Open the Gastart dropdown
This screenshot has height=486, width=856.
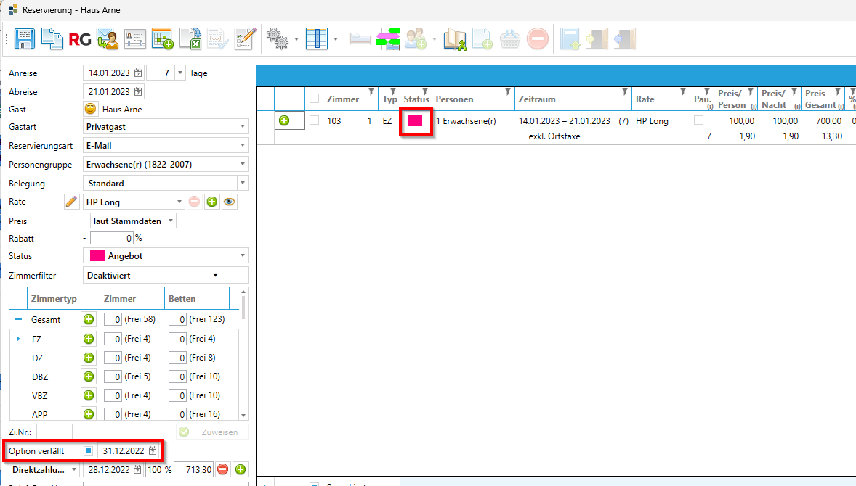click(242, 127)
